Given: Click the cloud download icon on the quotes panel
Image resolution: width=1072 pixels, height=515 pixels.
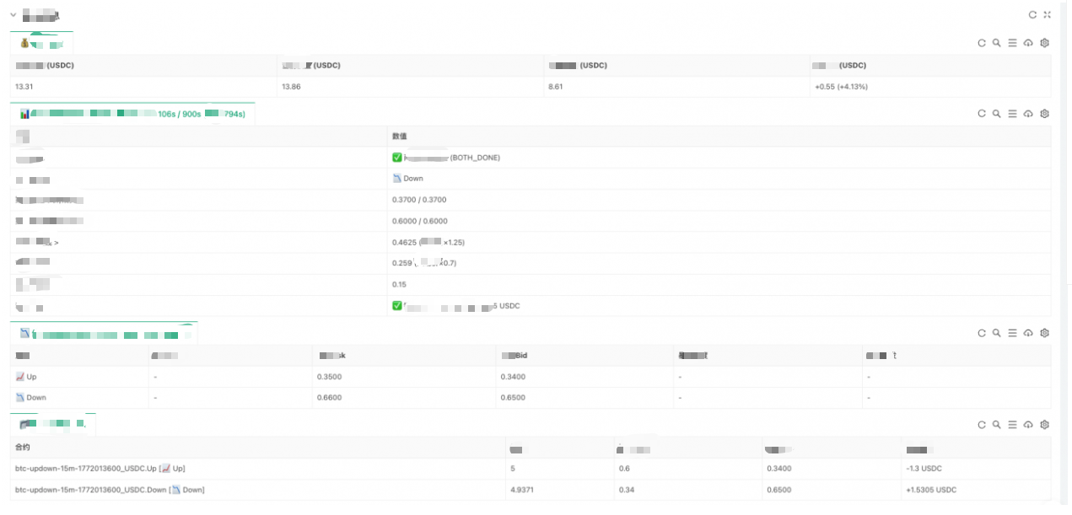Looking at the screenshot, I should [1028, 332].
